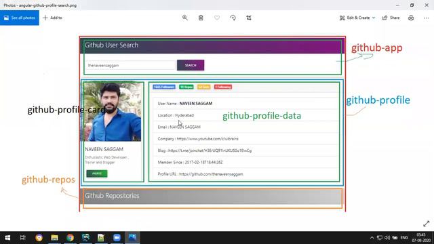Select the Crop tool
Screen dimensions: 434x244
249,18
